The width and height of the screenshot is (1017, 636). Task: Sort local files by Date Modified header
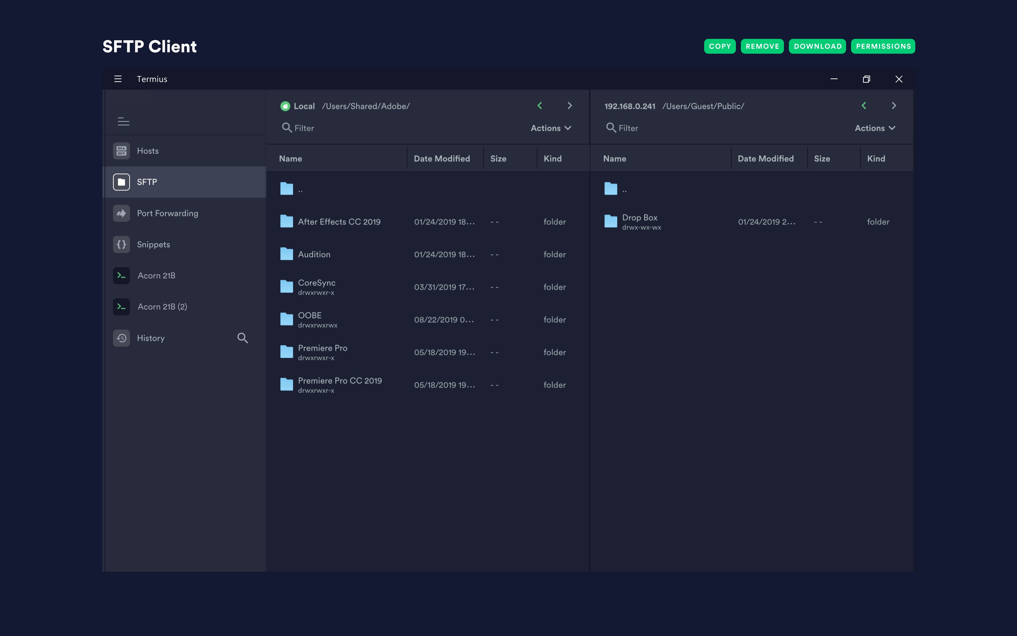[442, 159]
